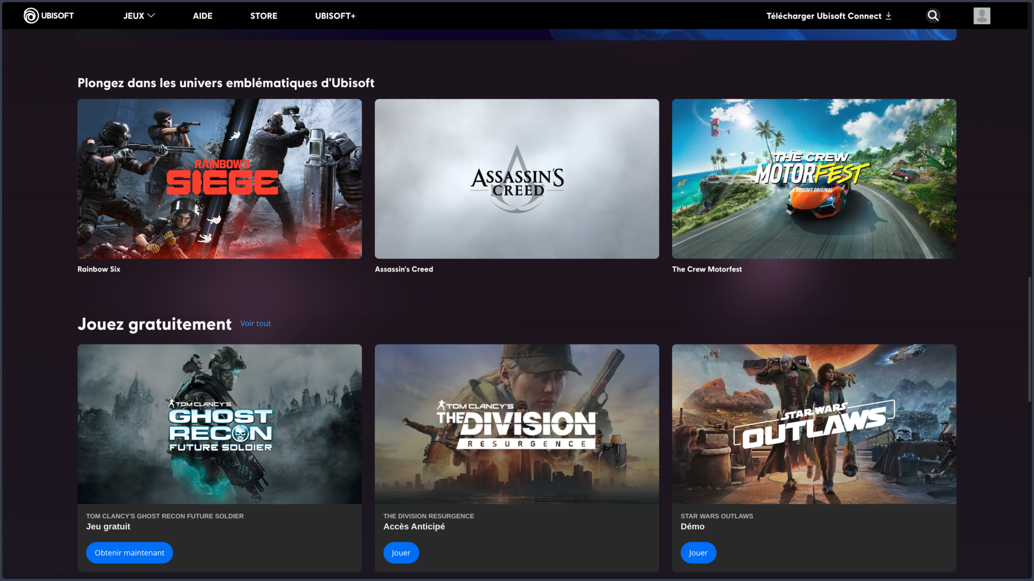Open the UBISOFT+ menu item
The width and height of the screenshot is (1034, 581).
(335, 16)
